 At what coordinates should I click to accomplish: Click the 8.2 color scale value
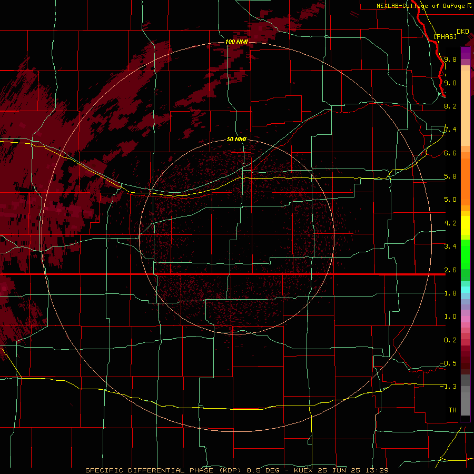(x=450, y=106)
